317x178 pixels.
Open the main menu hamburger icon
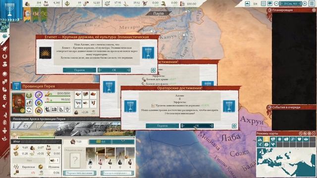click(313, 3)
